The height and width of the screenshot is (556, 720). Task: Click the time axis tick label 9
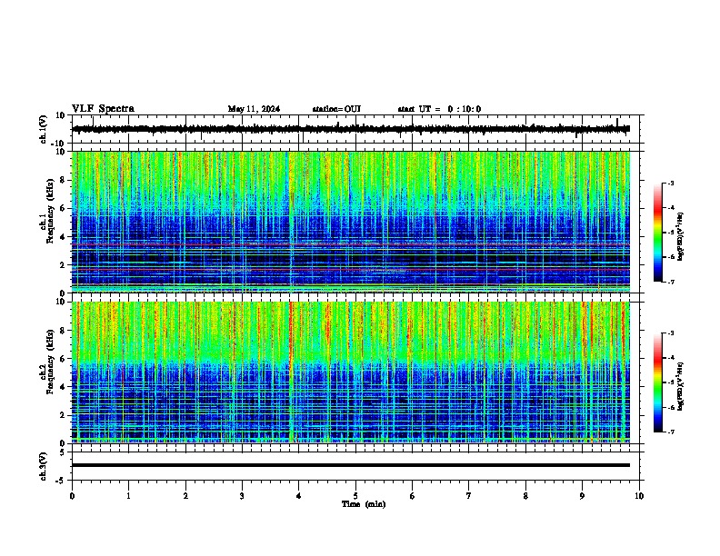[x=582, y=496]
